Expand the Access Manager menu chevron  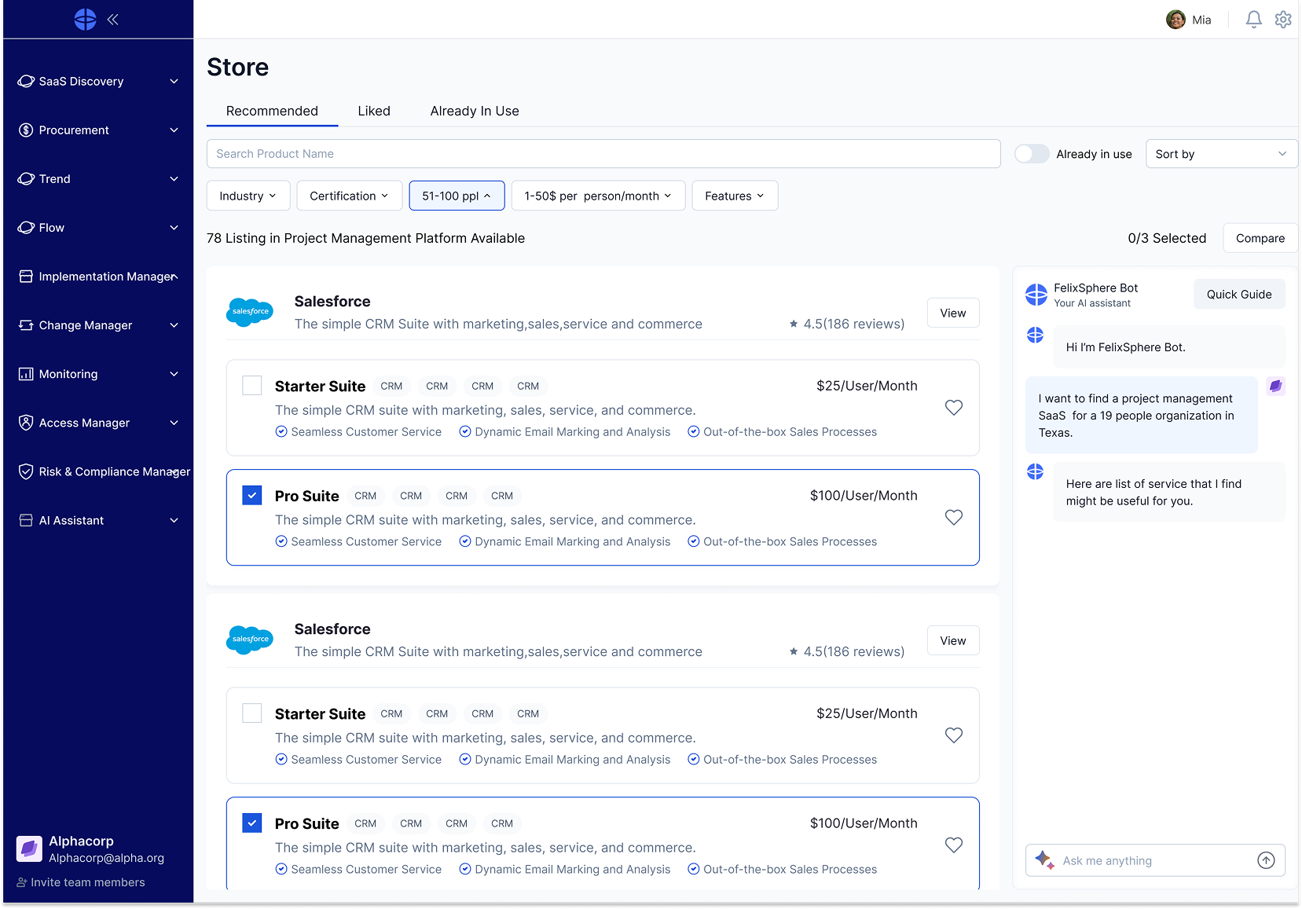[174, 423]
